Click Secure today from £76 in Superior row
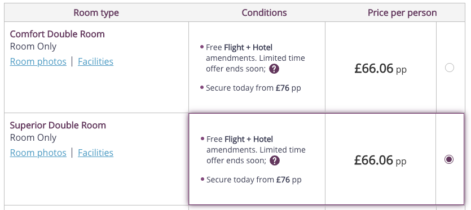The image size is (471, 210). click(254, 180)
